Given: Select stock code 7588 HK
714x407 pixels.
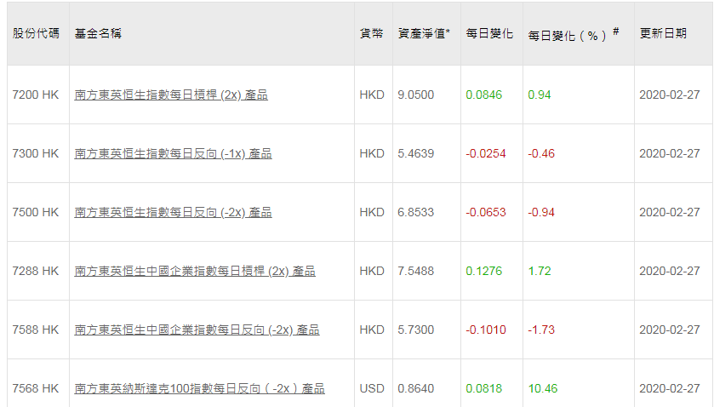Looking at the screenshot, I should point(36,330).
